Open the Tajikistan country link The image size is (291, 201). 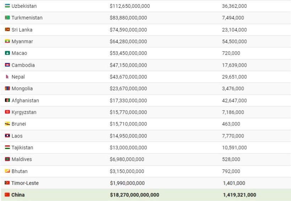[22, 147]
